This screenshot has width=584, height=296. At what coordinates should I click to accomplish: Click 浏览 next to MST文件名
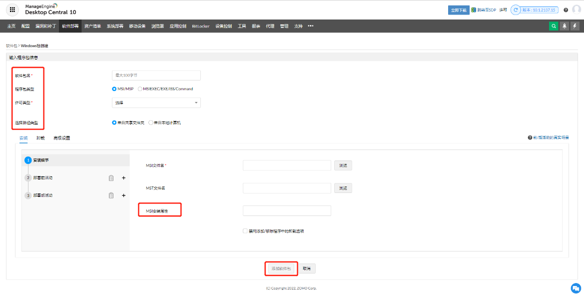pos(343,188)
